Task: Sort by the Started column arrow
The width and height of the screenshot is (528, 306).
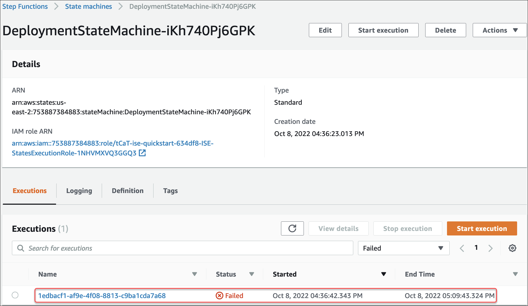Action: pos(384,274)
